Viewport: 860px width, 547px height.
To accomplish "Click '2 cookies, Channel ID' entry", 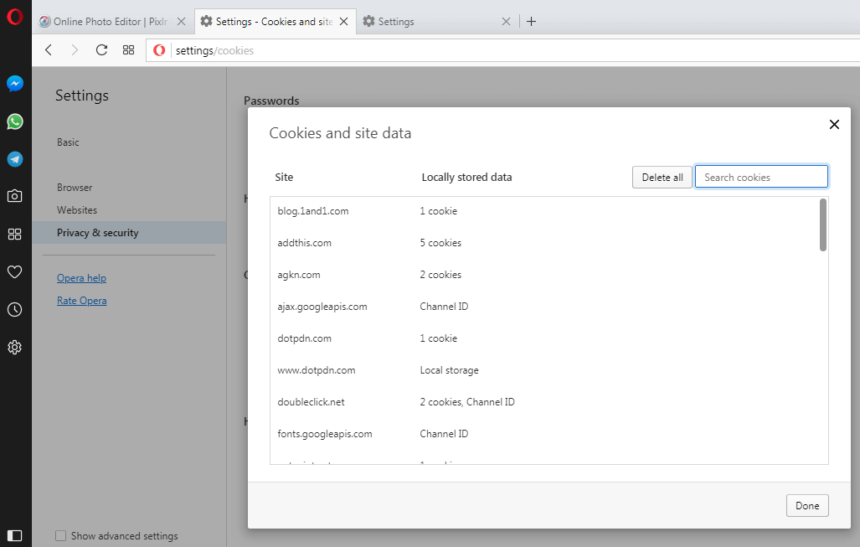I will point(467,402).
